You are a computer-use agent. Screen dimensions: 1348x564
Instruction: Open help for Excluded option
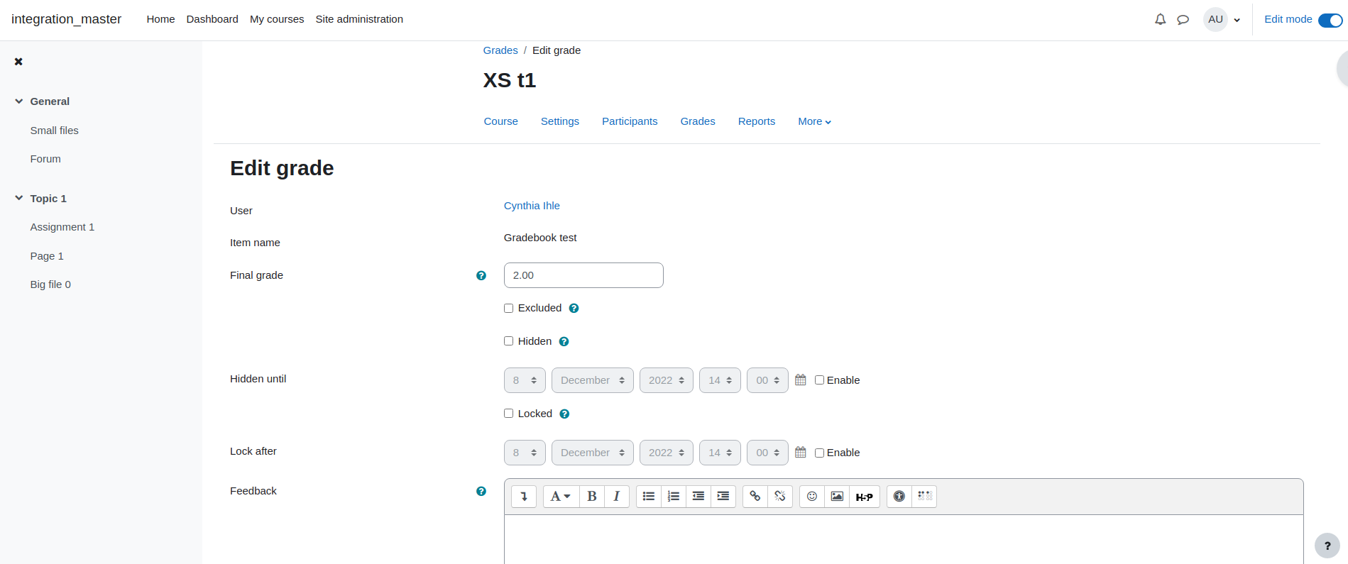tap(574, 309)
